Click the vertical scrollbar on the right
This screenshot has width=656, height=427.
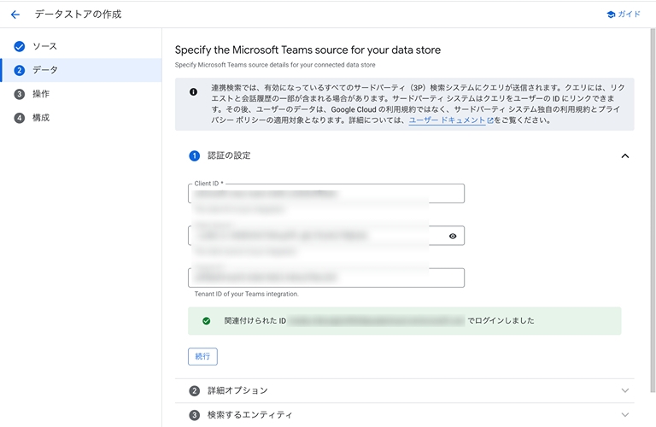click(653, 210)
